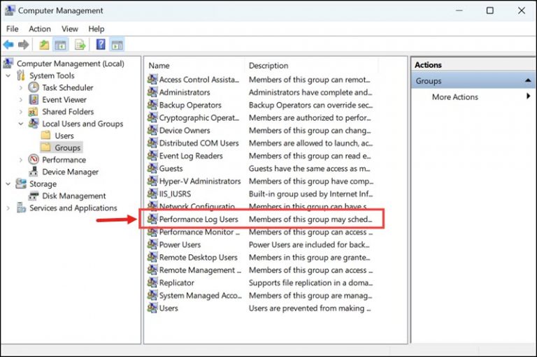Click the Export List toolbar icon
The width and height of the screenshot is (537, 357).
point(80,45)
